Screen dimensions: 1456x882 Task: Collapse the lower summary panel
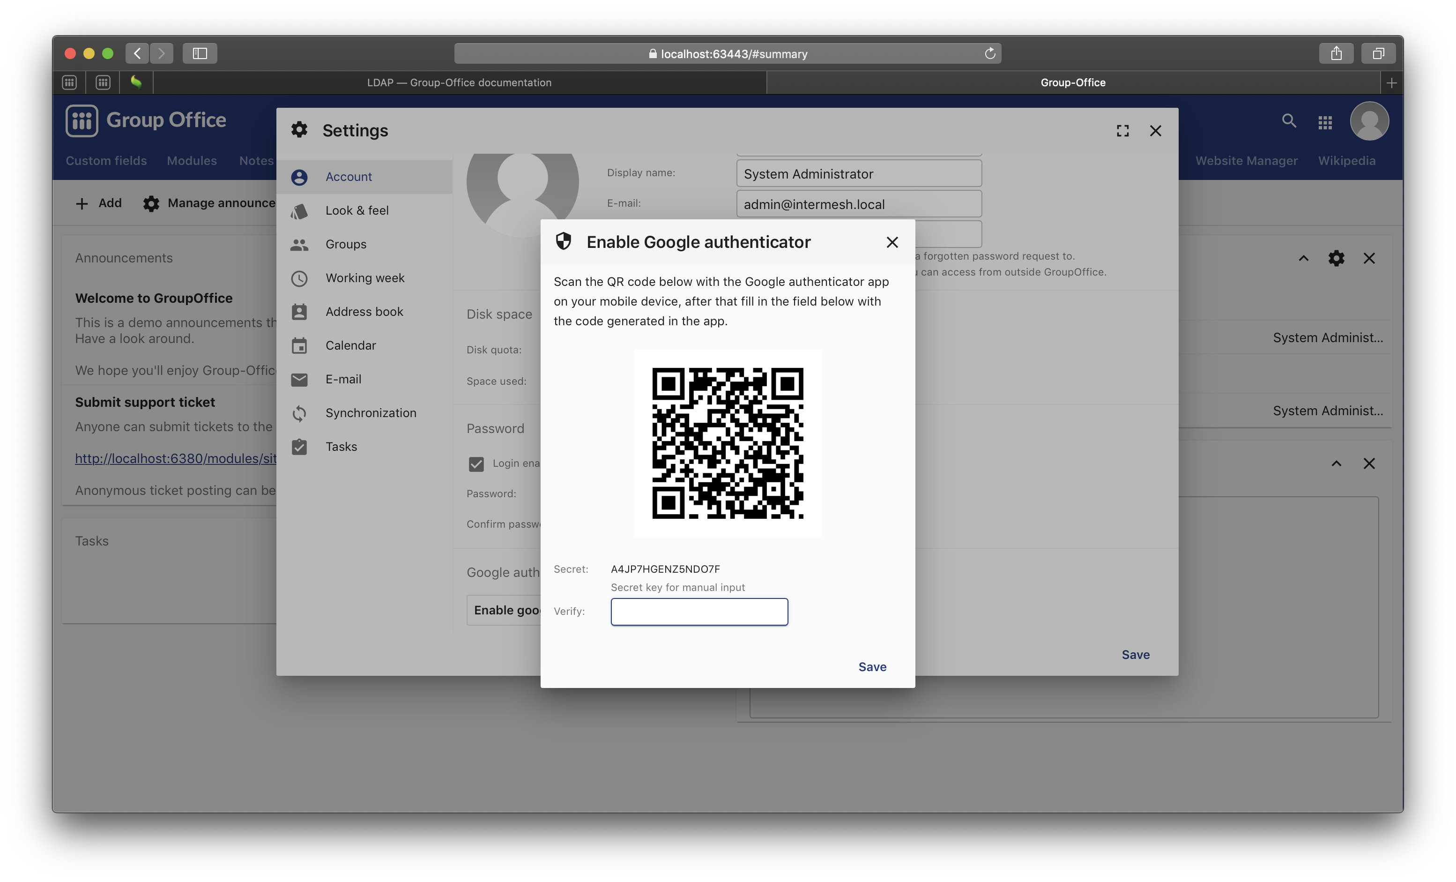pyautogui.click(x=1336, y=463)
